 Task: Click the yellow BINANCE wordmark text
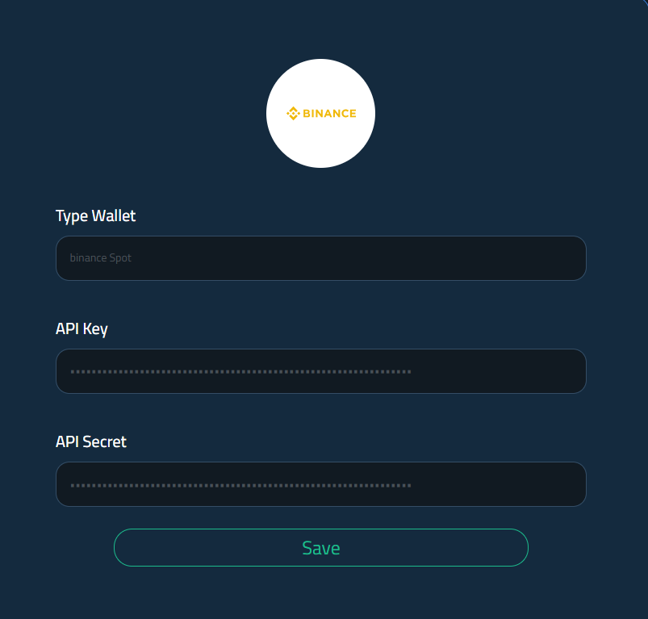[x=329, y=113]
